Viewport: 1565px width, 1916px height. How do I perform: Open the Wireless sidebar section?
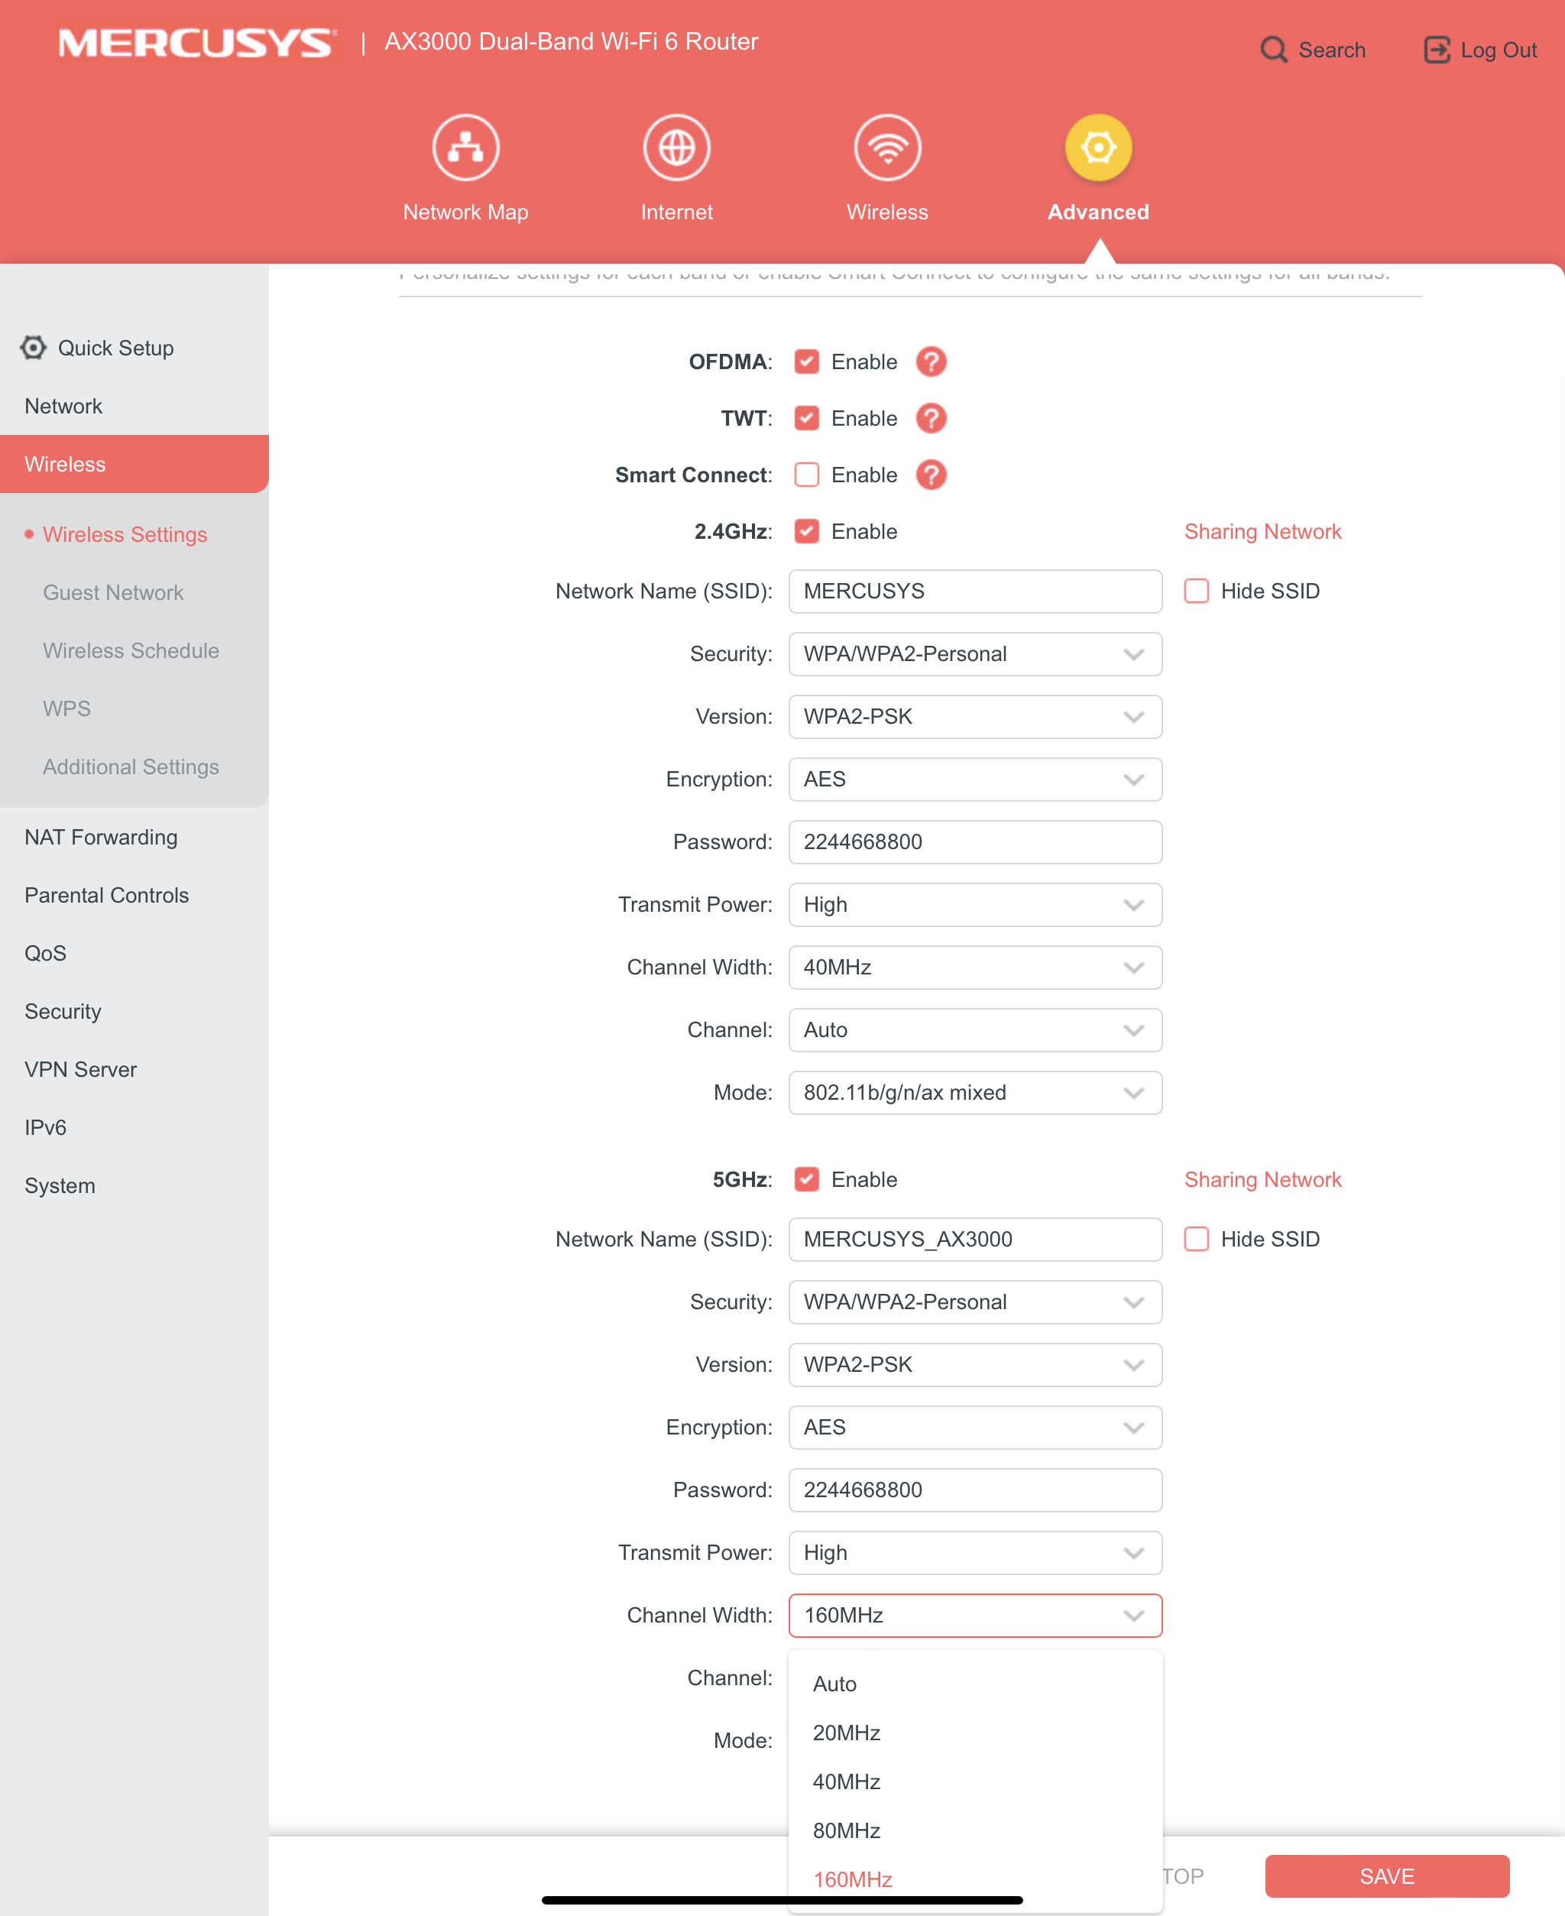[x=134, y=465]
